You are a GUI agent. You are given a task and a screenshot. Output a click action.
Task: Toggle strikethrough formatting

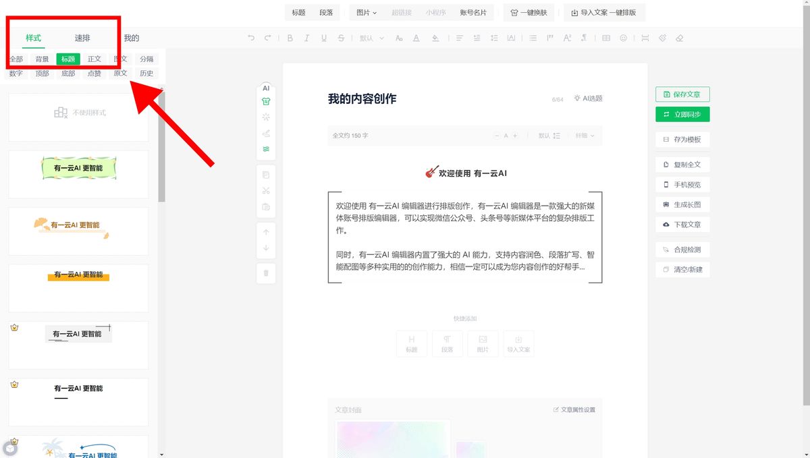click(341, 38)
